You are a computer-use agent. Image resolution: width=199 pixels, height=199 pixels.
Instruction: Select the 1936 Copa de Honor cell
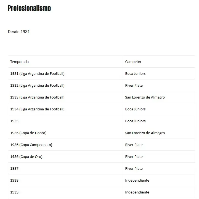(28, 133)
